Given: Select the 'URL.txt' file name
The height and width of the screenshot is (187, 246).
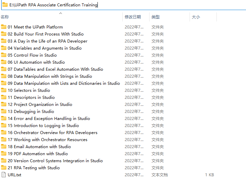Looking at the screenshot, I should pos(14,175).
